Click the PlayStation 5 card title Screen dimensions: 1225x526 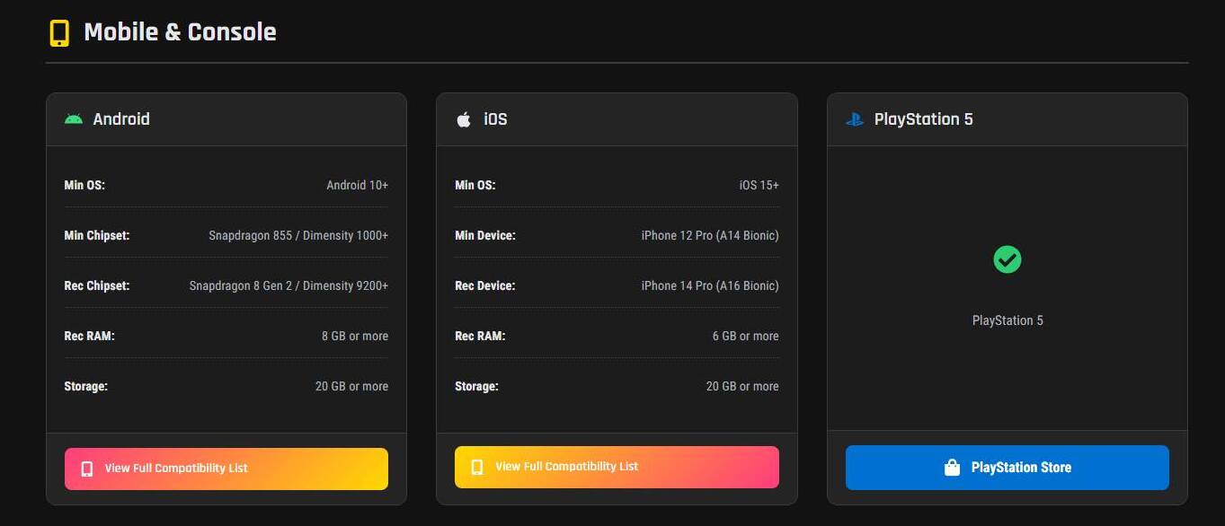[923, 119]
